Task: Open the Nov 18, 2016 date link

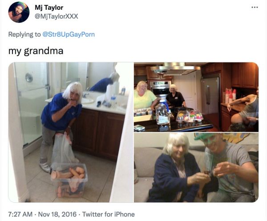Action: click(57, 214)
